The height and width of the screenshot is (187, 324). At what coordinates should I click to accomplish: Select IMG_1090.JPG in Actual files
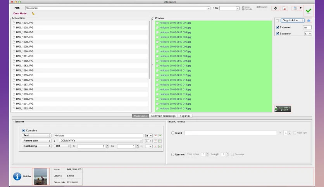(24, 99)
